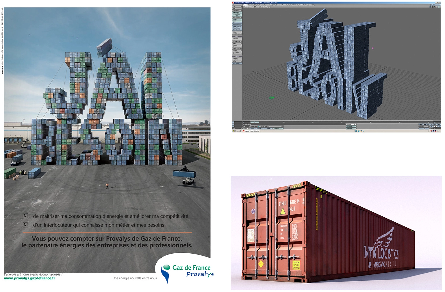Open the fourth quick launch taskbar icon

(x=364, y=131)
